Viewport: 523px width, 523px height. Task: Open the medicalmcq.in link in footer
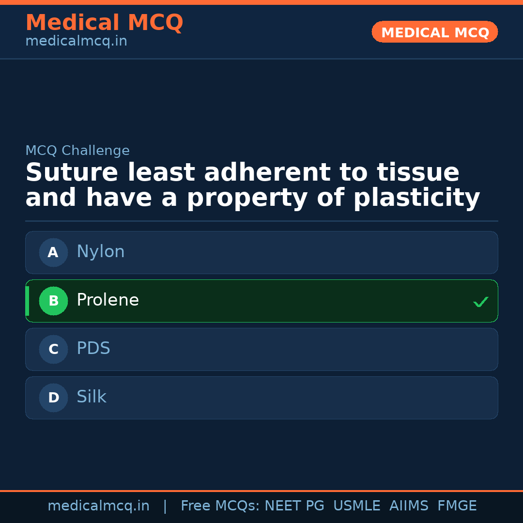tap(98, 506)
